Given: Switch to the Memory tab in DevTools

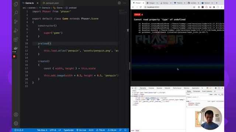Looking at the screenshot, I should tap(187, 88).
